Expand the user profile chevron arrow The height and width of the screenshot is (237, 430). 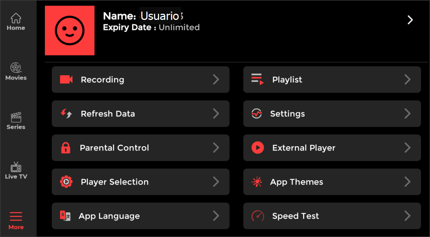click(410, 20)
